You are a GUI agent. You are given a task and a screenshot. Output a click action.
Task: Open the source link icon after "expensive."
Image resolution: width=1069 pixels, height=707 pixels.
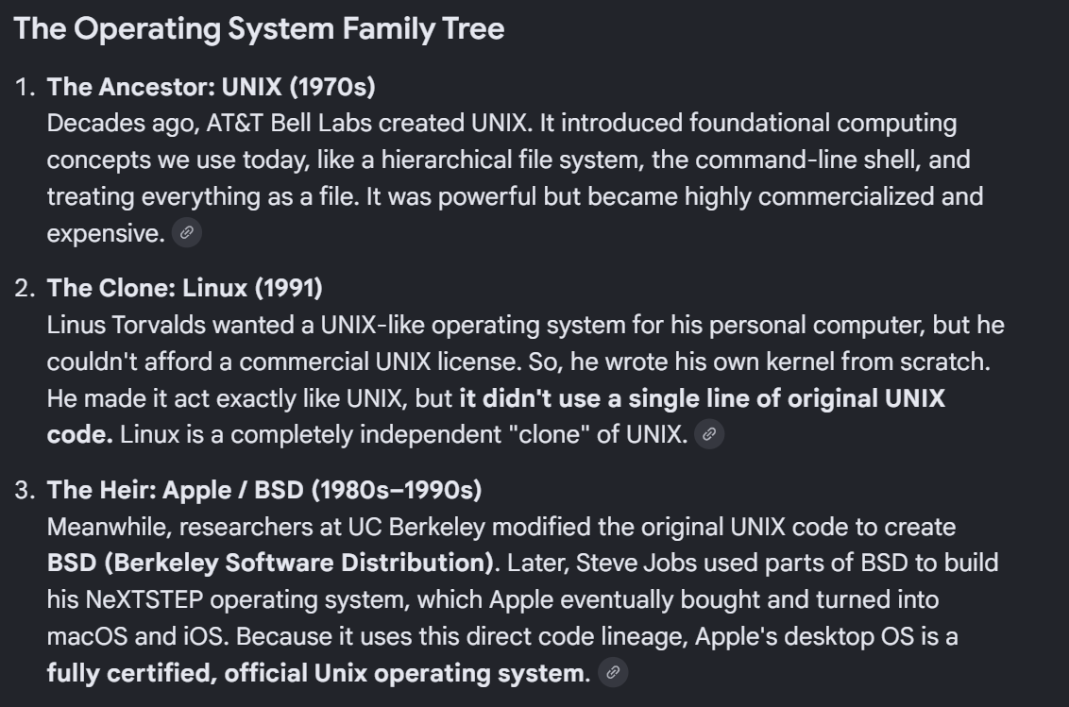[187, 232]
